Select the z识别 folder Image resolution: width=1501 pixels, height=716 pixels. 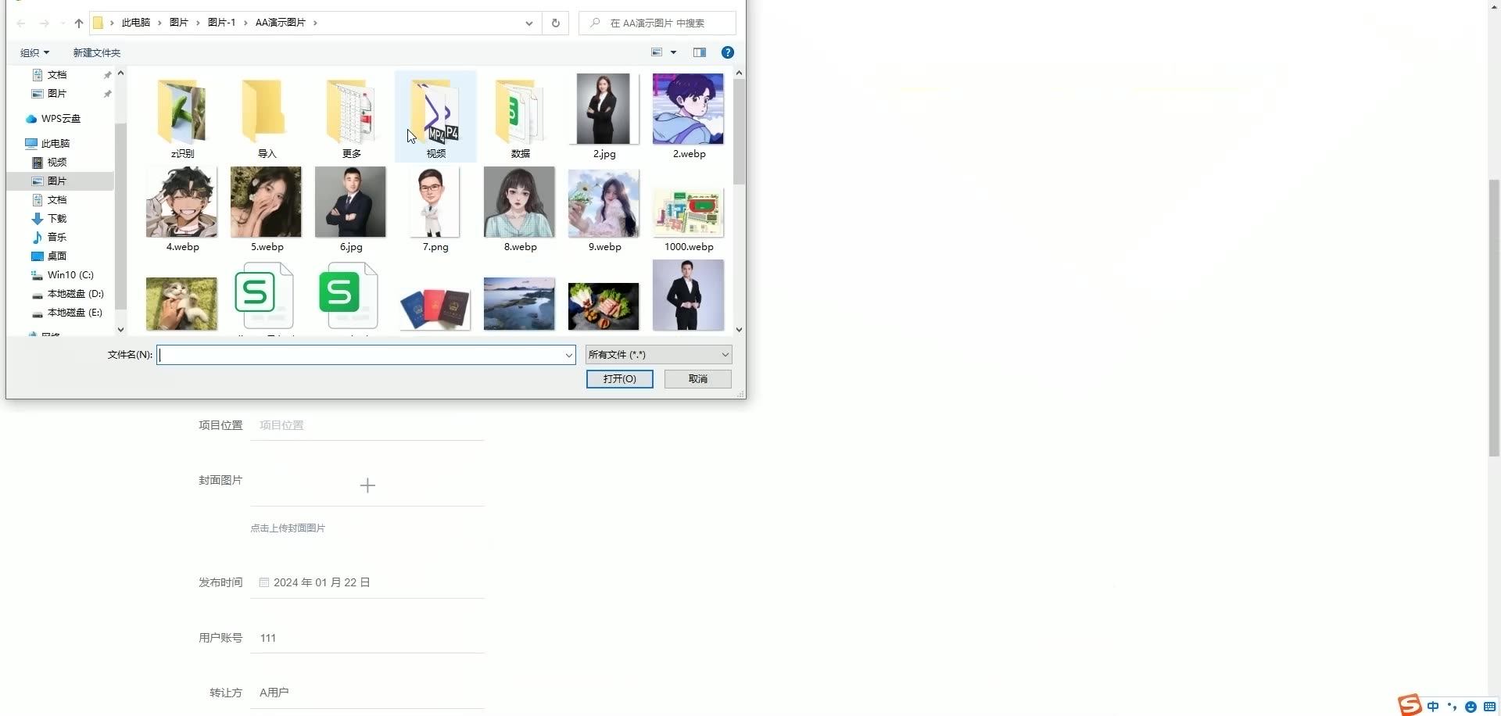tap(182, 117)
